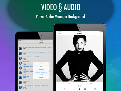This screenshot has width=121, height=91.
Task: Click the album artwork image
Action: coord(80,58)
